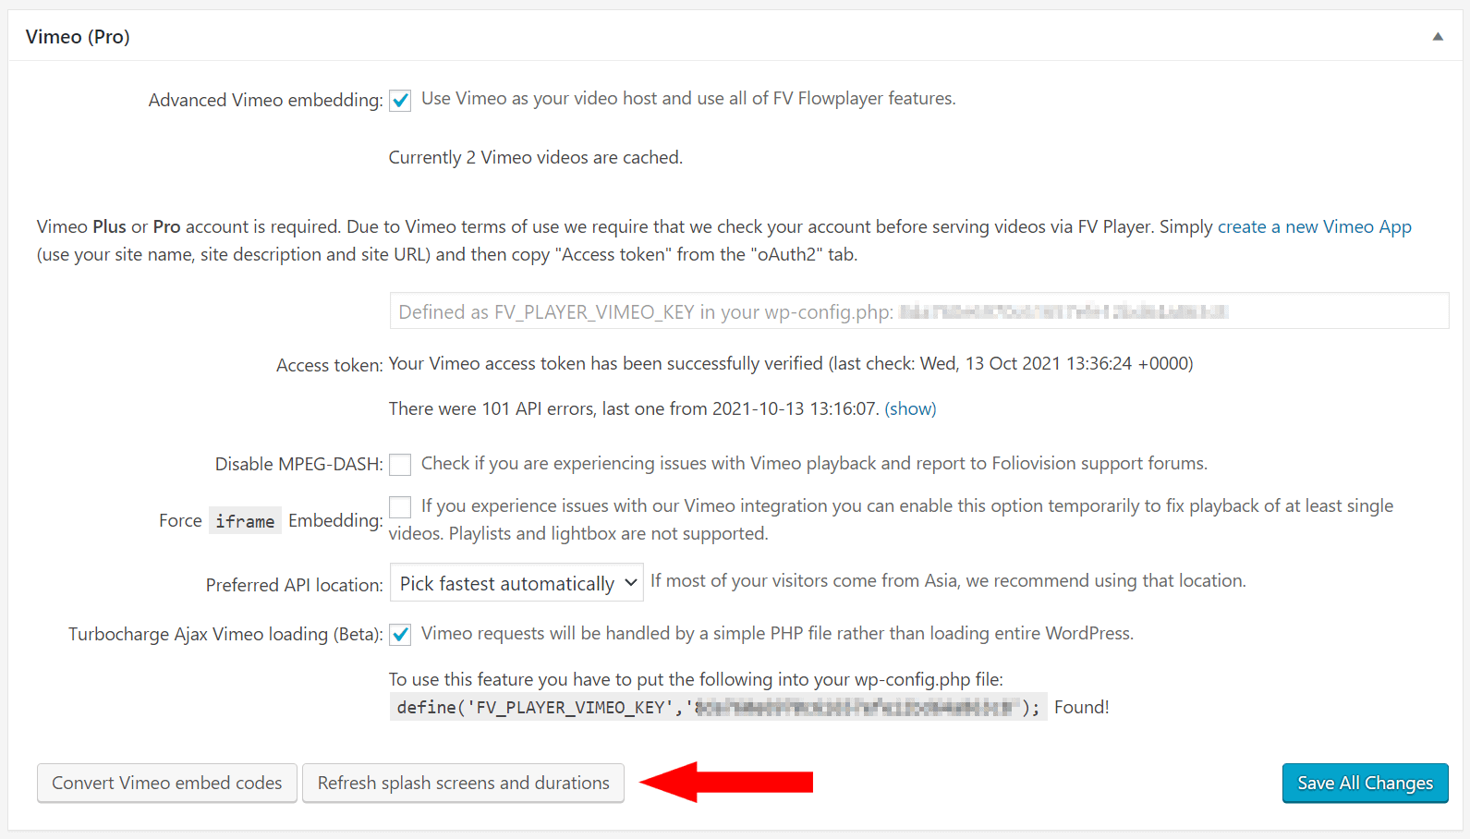
Task: Enable Force iframe Embedding checkbox
Action: 400,506
